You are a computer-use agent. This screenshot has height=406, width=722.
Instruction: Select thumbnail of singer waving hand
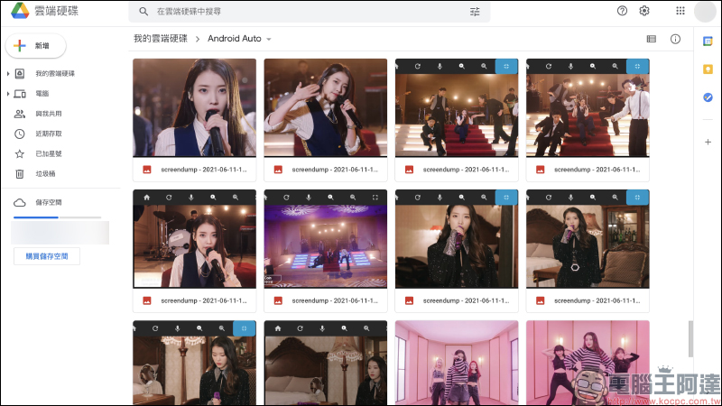[x=326, y=107]
